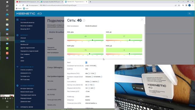Viewport: 195px width, 110px height.
Task: Click the RSRP gauge showing -76
Action: tap(85, 50)
